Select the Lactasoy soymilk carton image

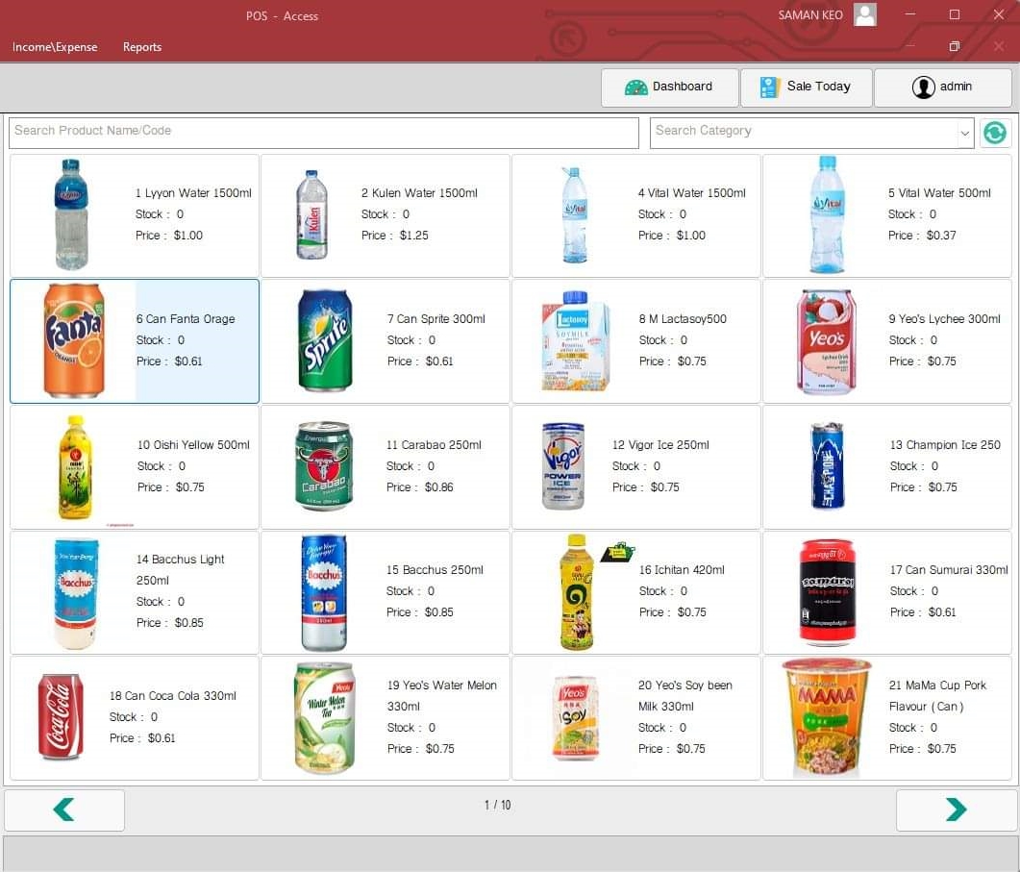[x=575, y=341]
